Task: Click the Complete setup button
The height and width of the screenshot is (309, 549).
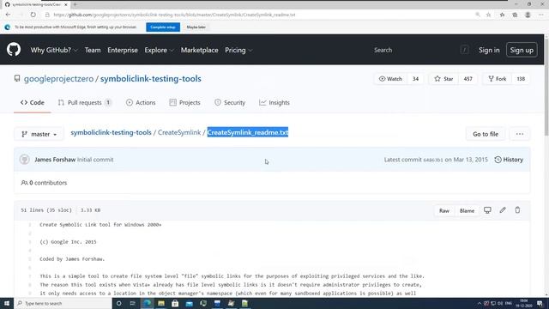Action: click(x=163, y=27)
